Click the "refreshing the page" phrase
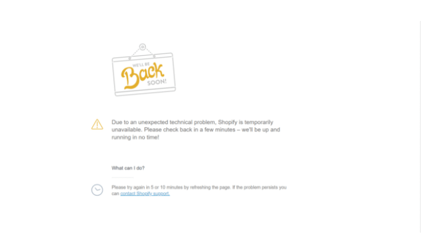This screenshot has height=236, width=425. point(210,187)
